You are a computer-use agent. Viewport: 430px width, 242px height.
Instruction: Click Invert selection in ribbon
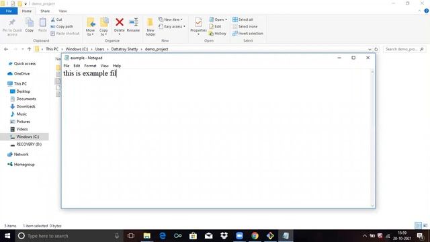[248, 34]
